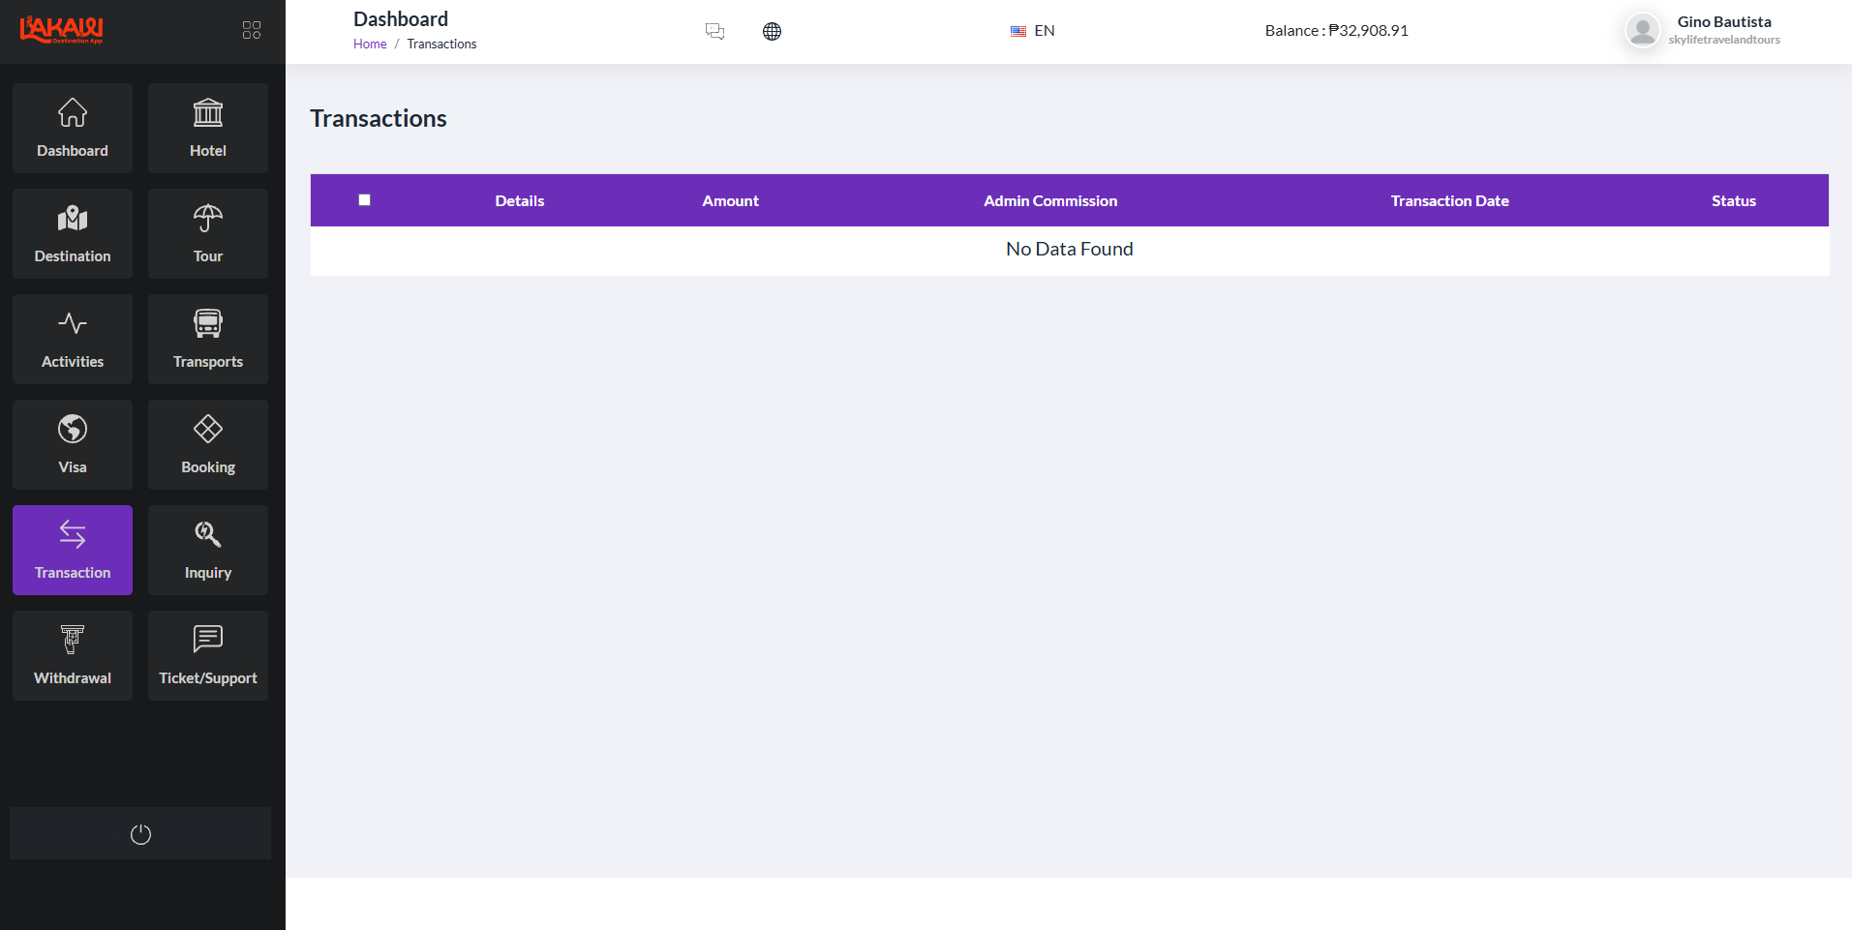The height and width of the screenshot is (930, 1852).
Task: Open the Tour umbrella tile
Action: coord(208,233)
